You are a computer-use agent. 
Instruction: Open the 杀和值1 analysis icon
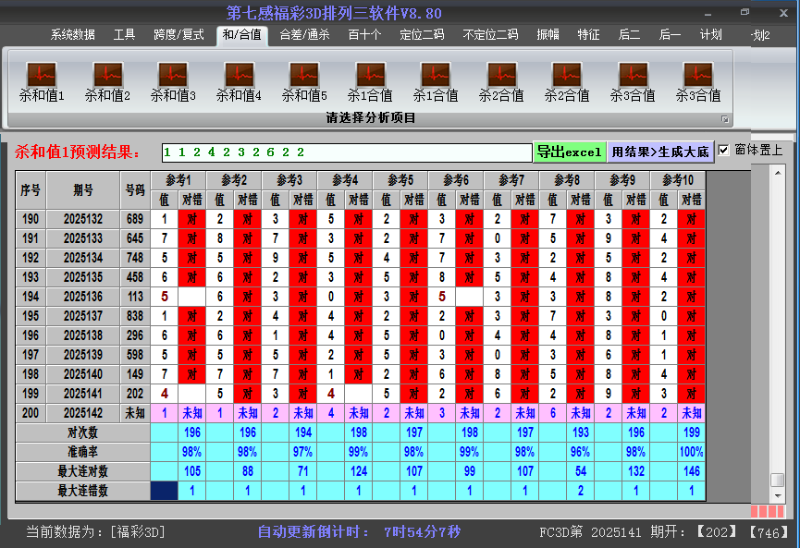pyautogui.click(x=42, y=81)
